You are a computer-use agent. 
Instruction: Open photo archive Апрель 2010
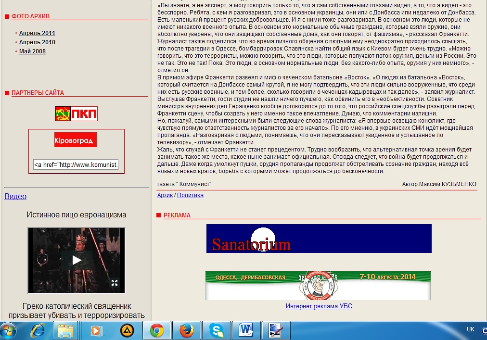coord(37,42)
